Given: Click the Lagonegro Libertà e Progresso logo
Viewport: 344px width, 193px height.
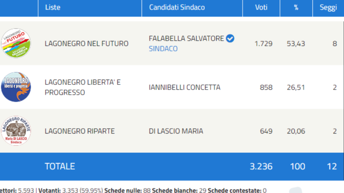Looking at the screenshot, I should pos(16,87).
